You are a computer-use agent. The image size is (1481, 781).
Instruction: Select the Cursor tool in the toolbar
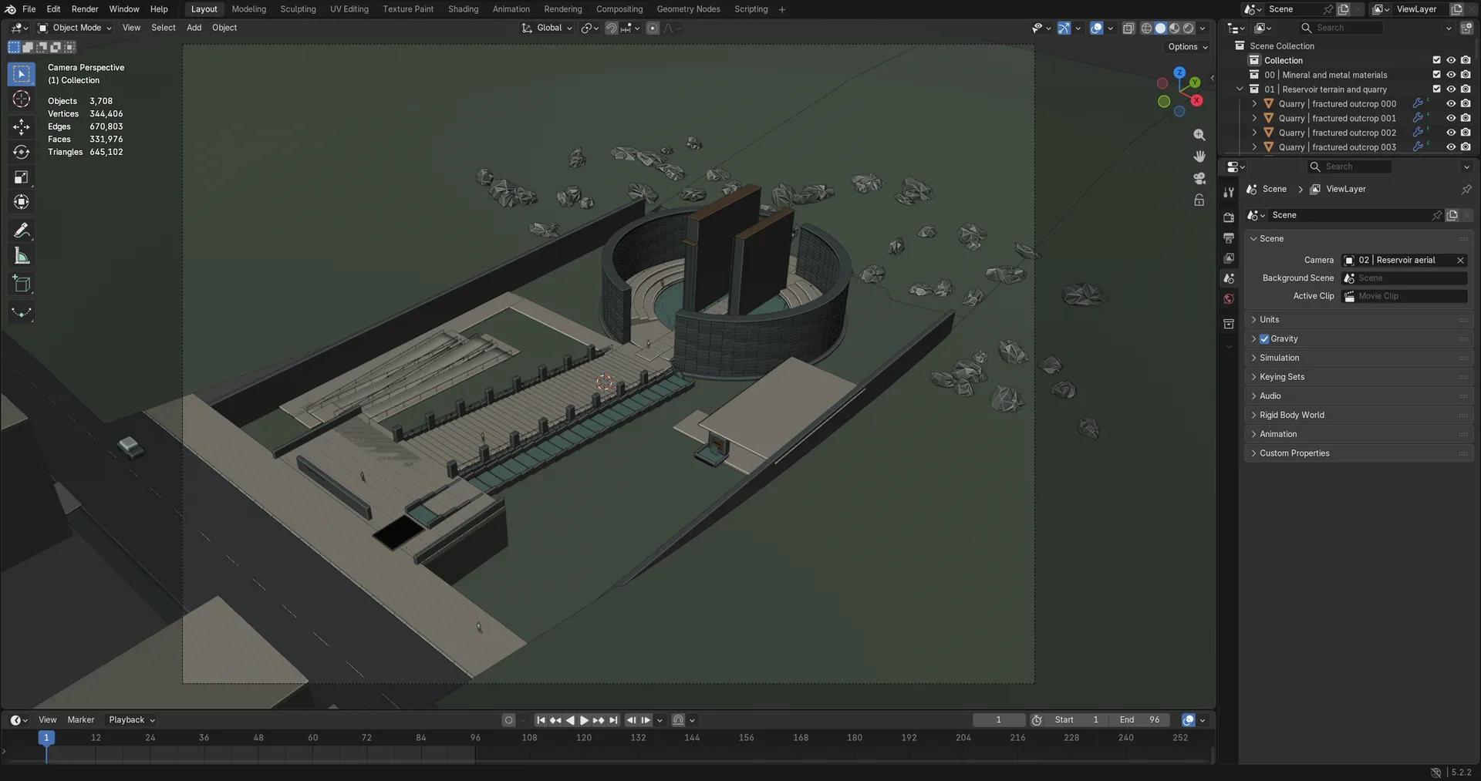point(22,99)
